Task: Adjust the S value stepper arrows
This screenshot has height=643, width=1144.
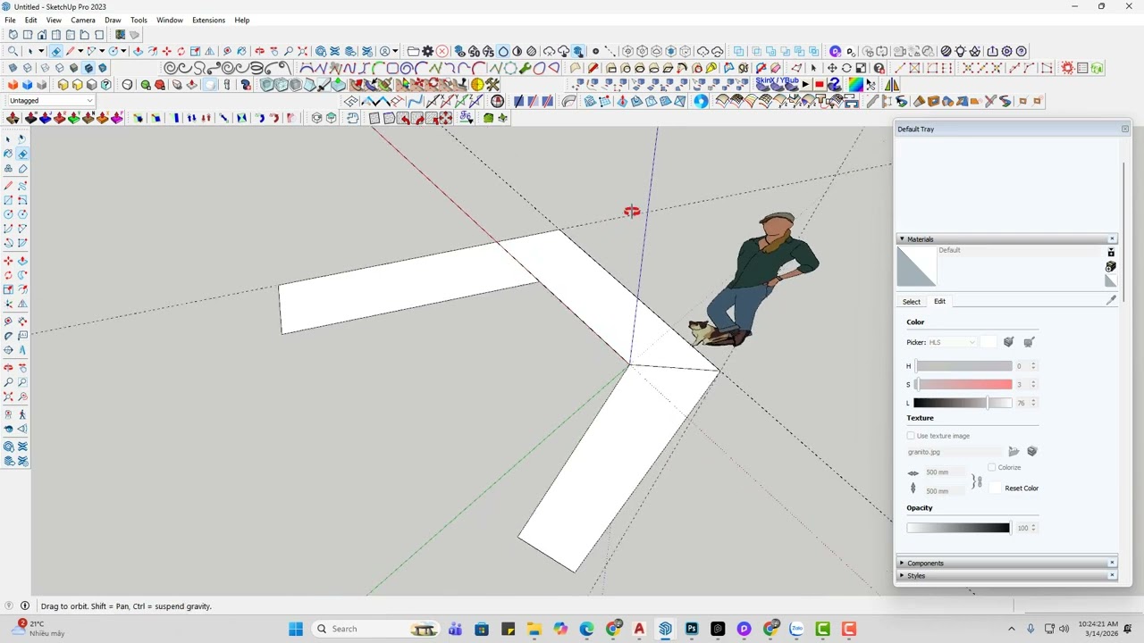Action: coord(1033,384)
